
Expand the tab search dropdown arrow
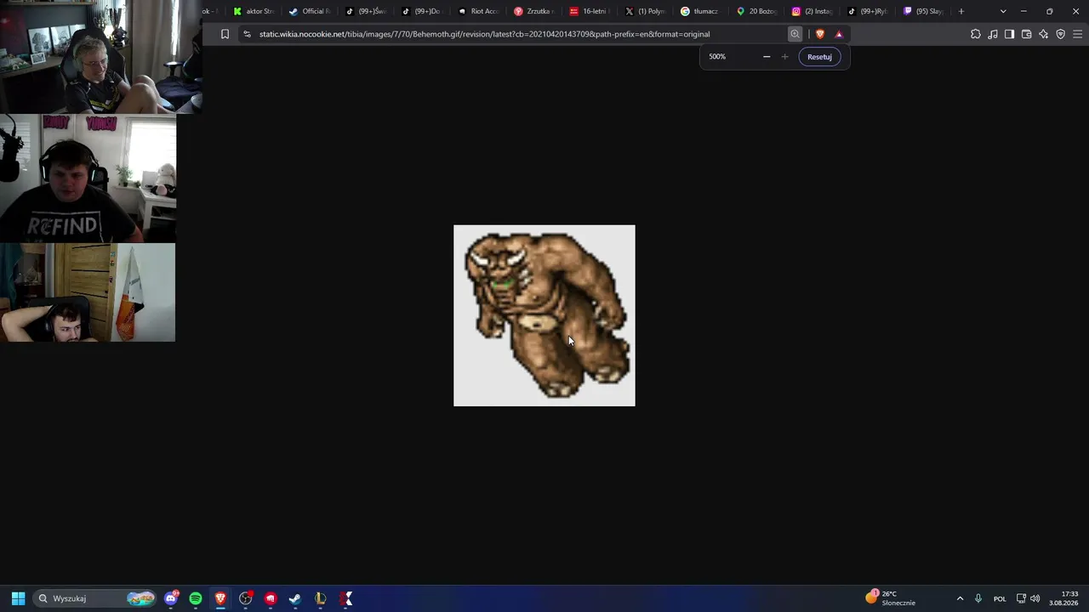point(1003,11)
